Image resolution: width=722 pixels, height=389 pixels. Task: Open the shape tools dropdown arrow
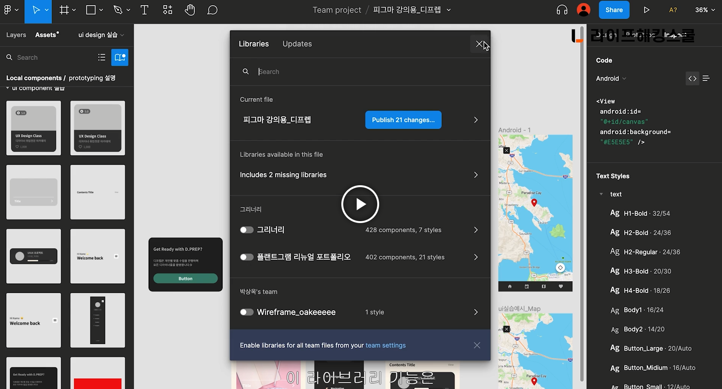pos(101,10)
